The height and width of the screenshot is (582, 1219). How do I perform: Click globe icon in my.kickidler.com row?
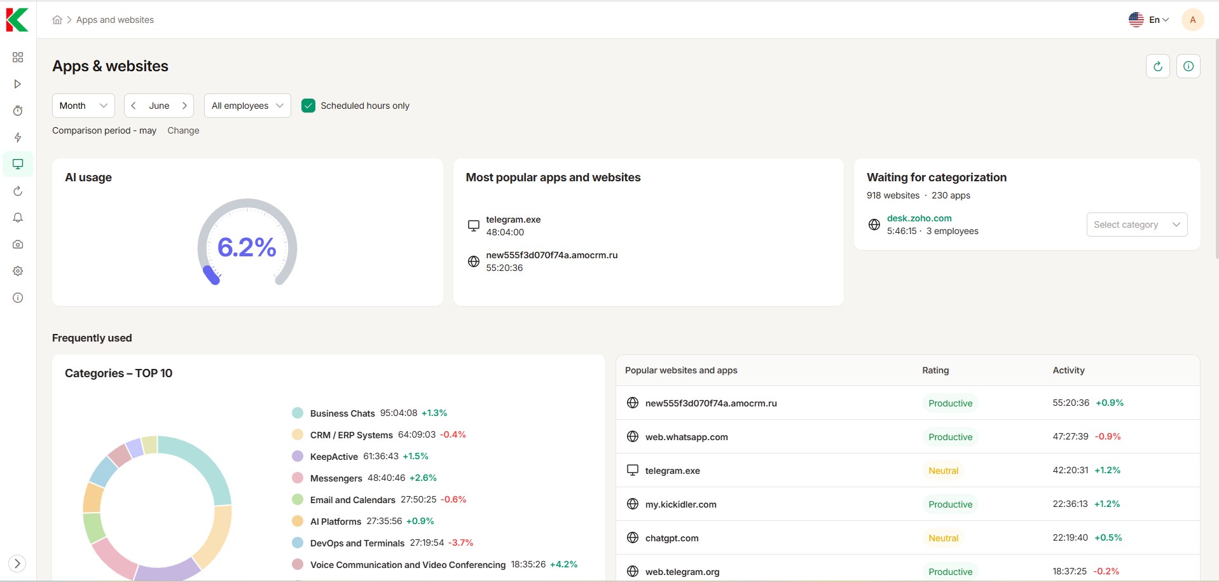pos(633,504)
